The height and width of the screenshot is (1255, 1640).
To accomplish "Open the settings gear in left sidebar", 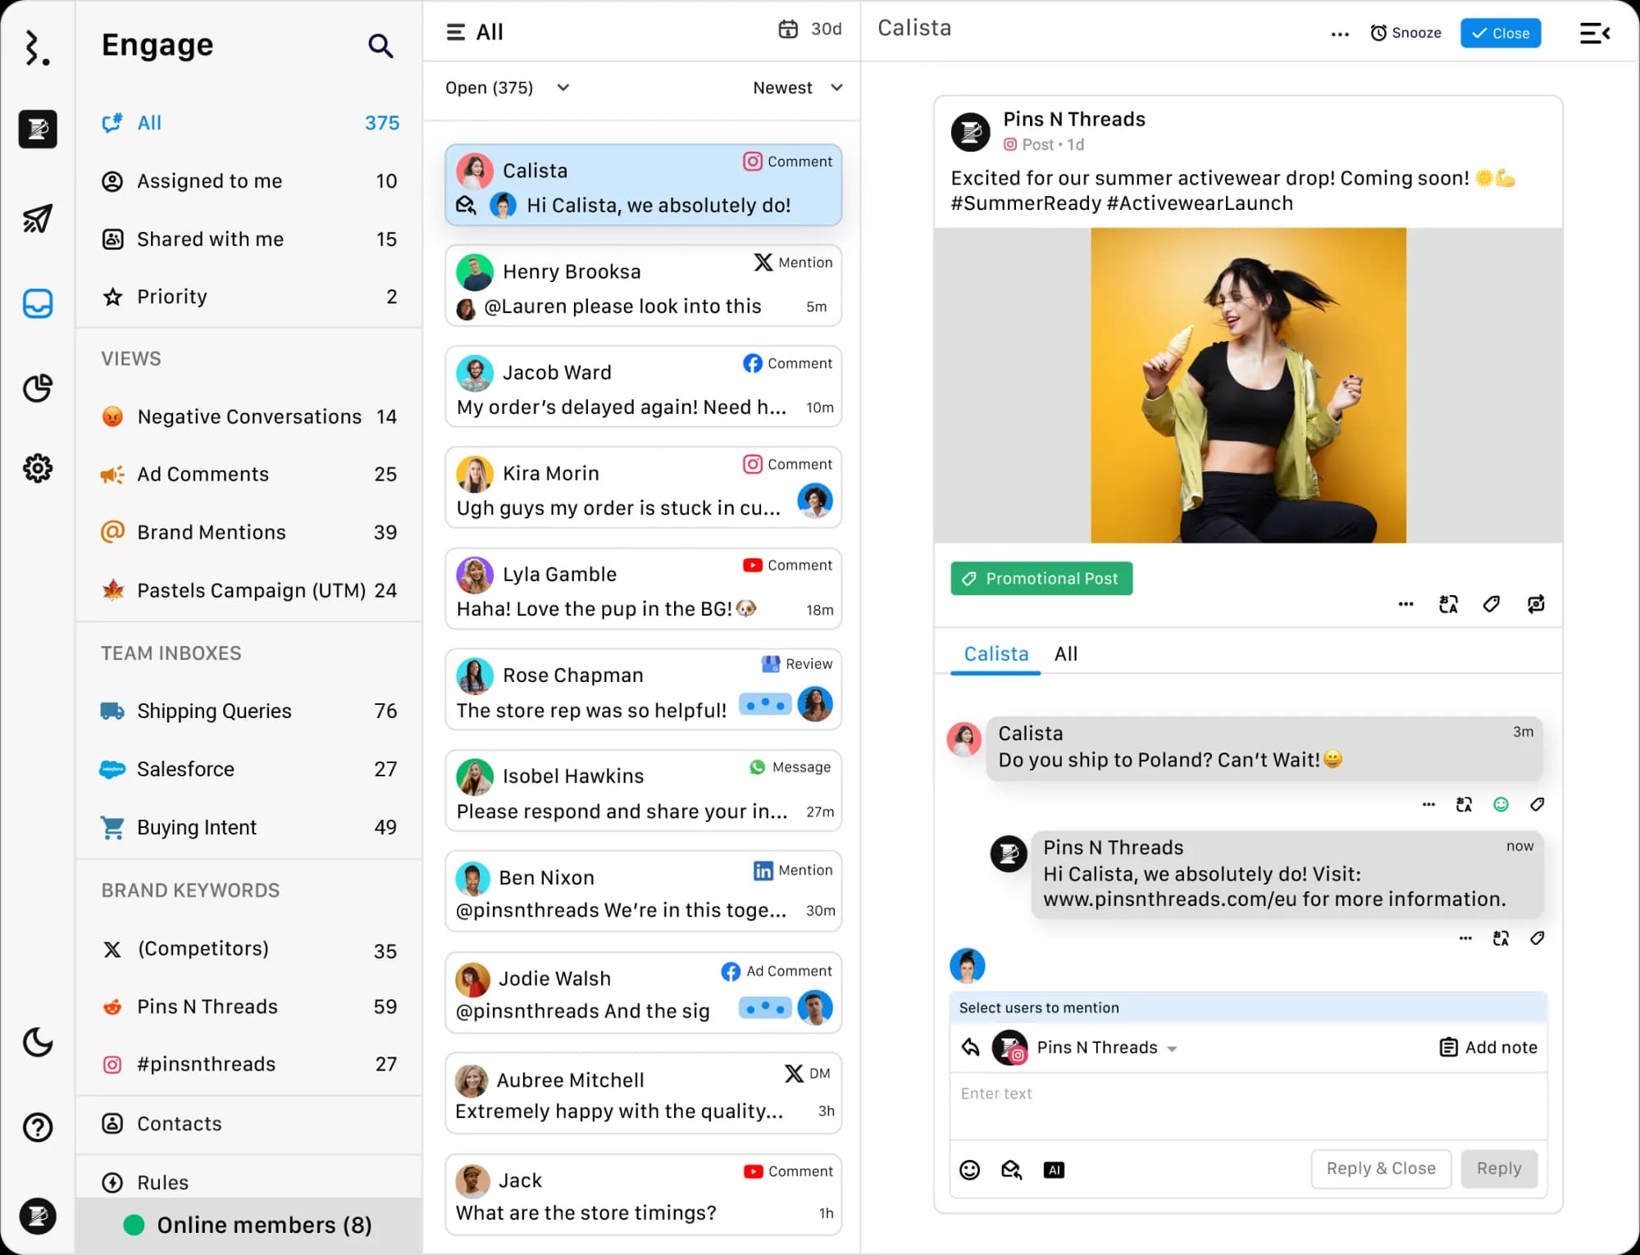I will pos(38,468).
